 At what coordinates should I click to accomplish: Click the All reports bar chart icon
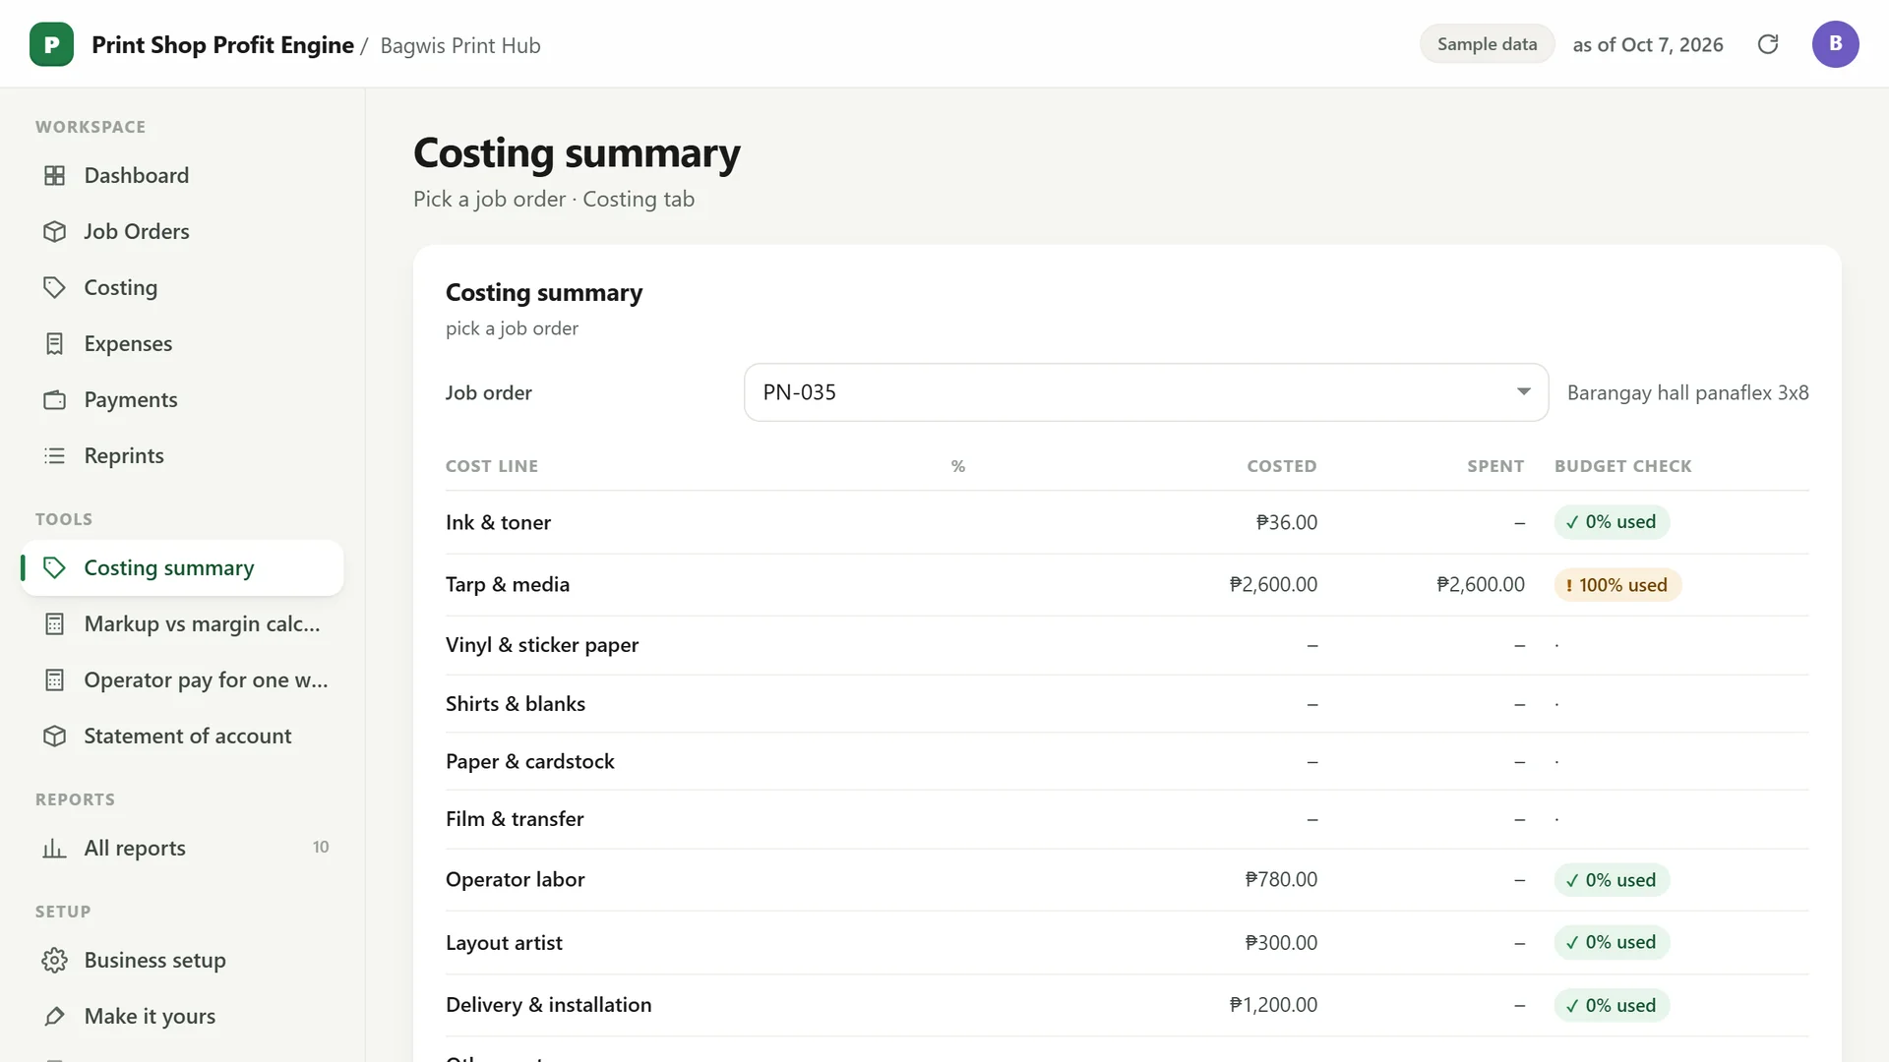coord(55,848)
